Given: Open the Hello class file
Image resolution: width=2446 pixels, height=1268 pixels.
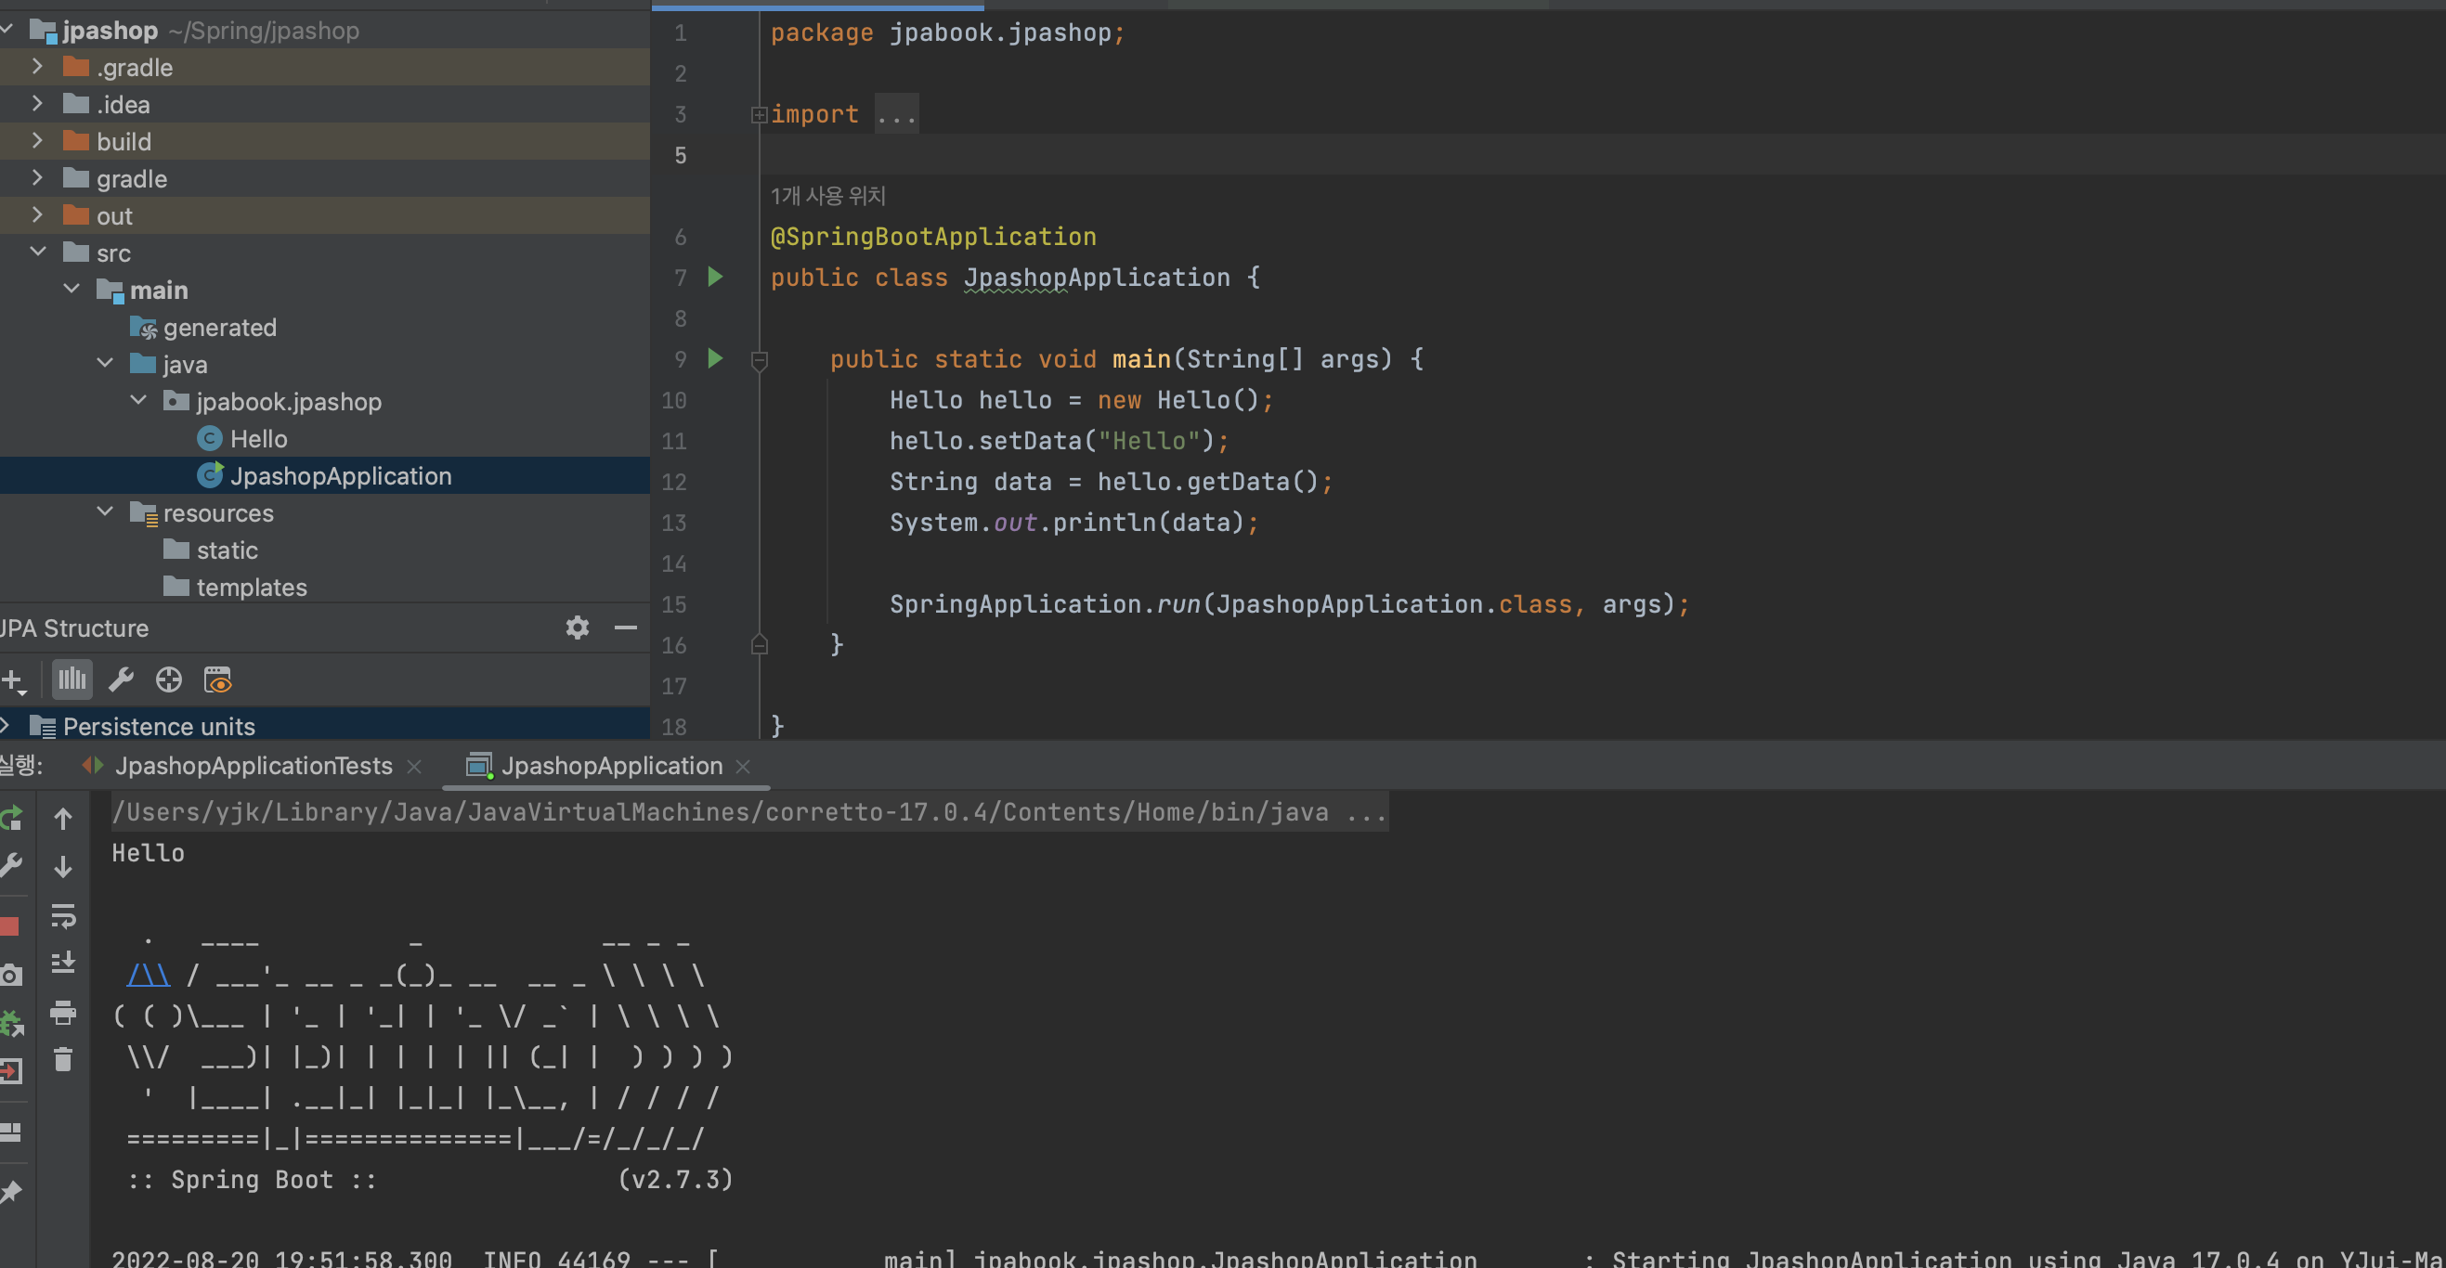Looking at the screenshot, I should click(258, 438).
